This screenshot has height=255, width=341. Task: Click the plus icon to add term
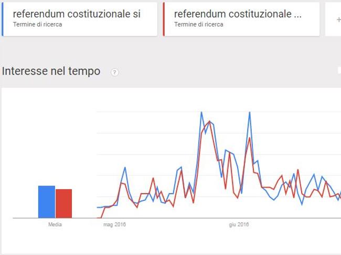tap(338, 19)
